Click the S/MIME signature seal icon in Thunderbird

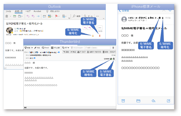click(x=114, y=59)
